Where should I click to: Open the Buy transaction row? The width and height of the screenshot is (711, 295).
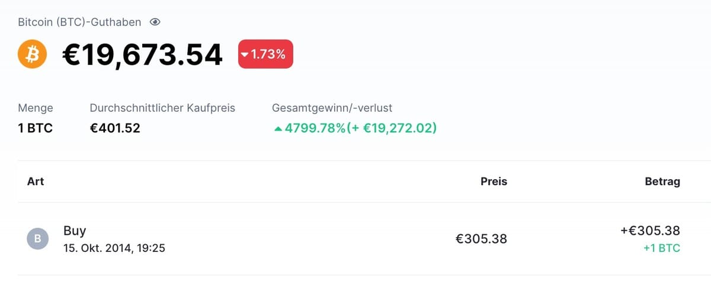[355, 239]
